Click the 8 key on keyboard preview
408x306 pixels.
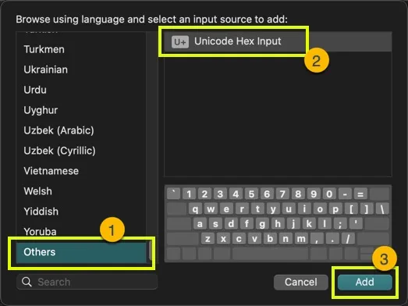298,194
